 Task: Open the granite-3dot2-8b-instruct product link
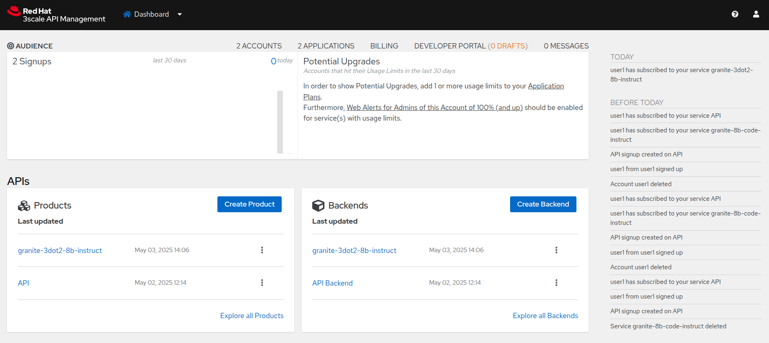[x=60, y=251]
